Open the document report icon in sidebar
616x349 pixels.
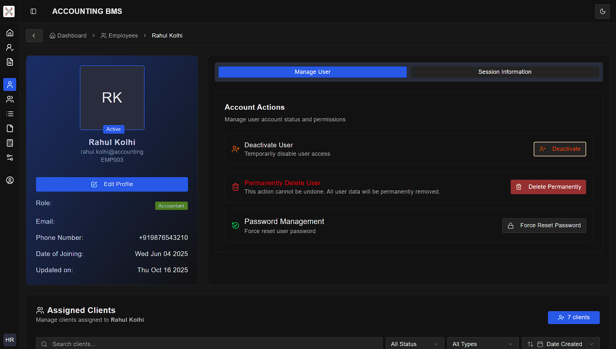[10, 62]
